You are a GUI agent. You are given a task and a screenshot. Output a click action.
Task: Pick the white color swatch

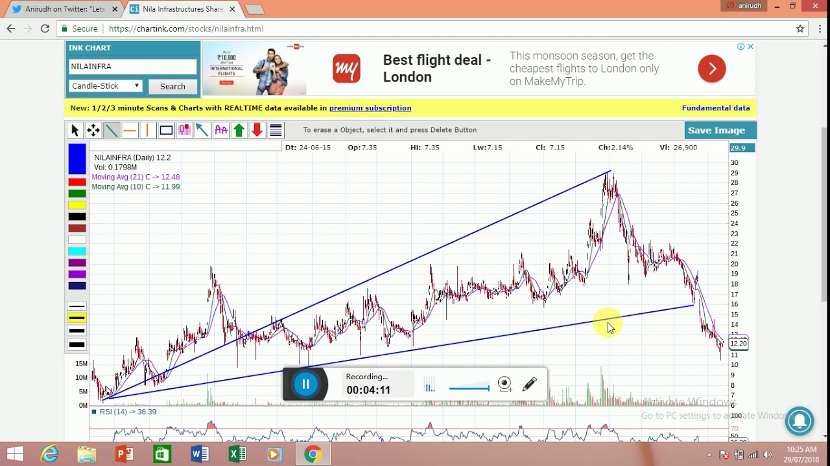pyautogui.click(x=77, y=240)
